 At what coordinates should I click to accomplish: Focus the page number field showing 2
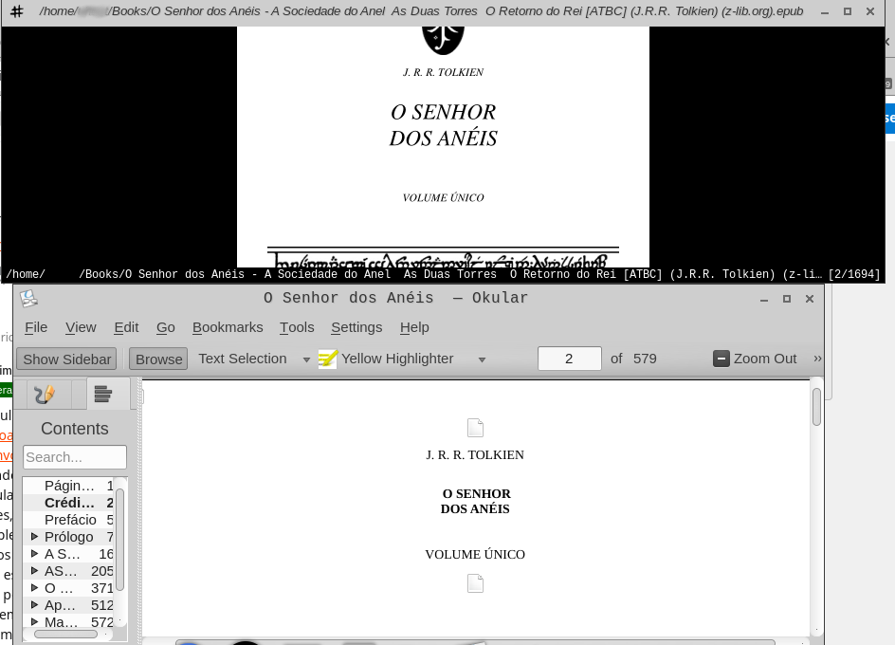pos(569,359)
